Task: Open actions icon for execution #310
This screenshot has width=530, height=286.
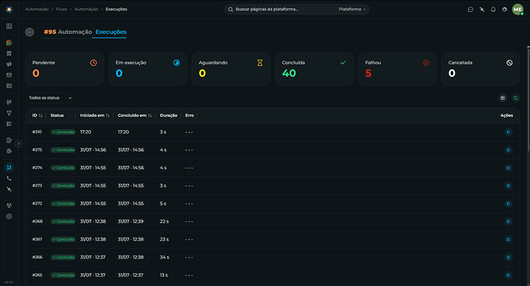Action: click(508, 132)
